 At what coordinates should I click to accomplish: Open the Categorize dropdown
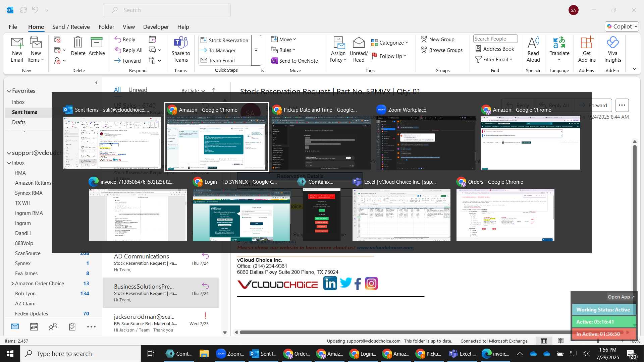[x=390, y=43]
